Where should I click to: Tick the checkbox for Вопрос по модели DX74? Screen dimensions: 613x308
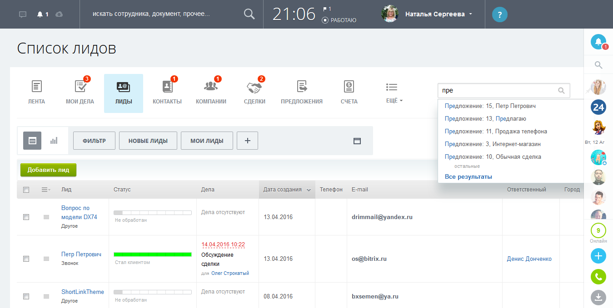pyautogui.click(x=26, y=217)
